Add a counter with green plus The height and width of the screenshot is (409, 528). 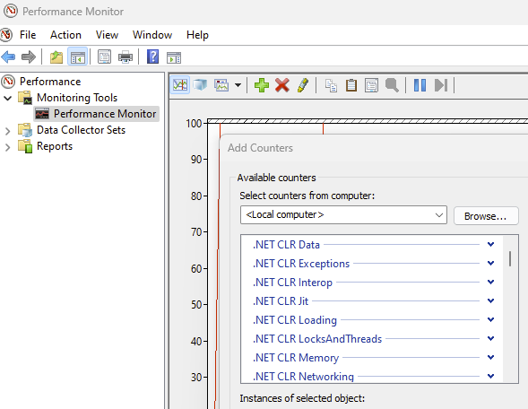click(262, 85)
